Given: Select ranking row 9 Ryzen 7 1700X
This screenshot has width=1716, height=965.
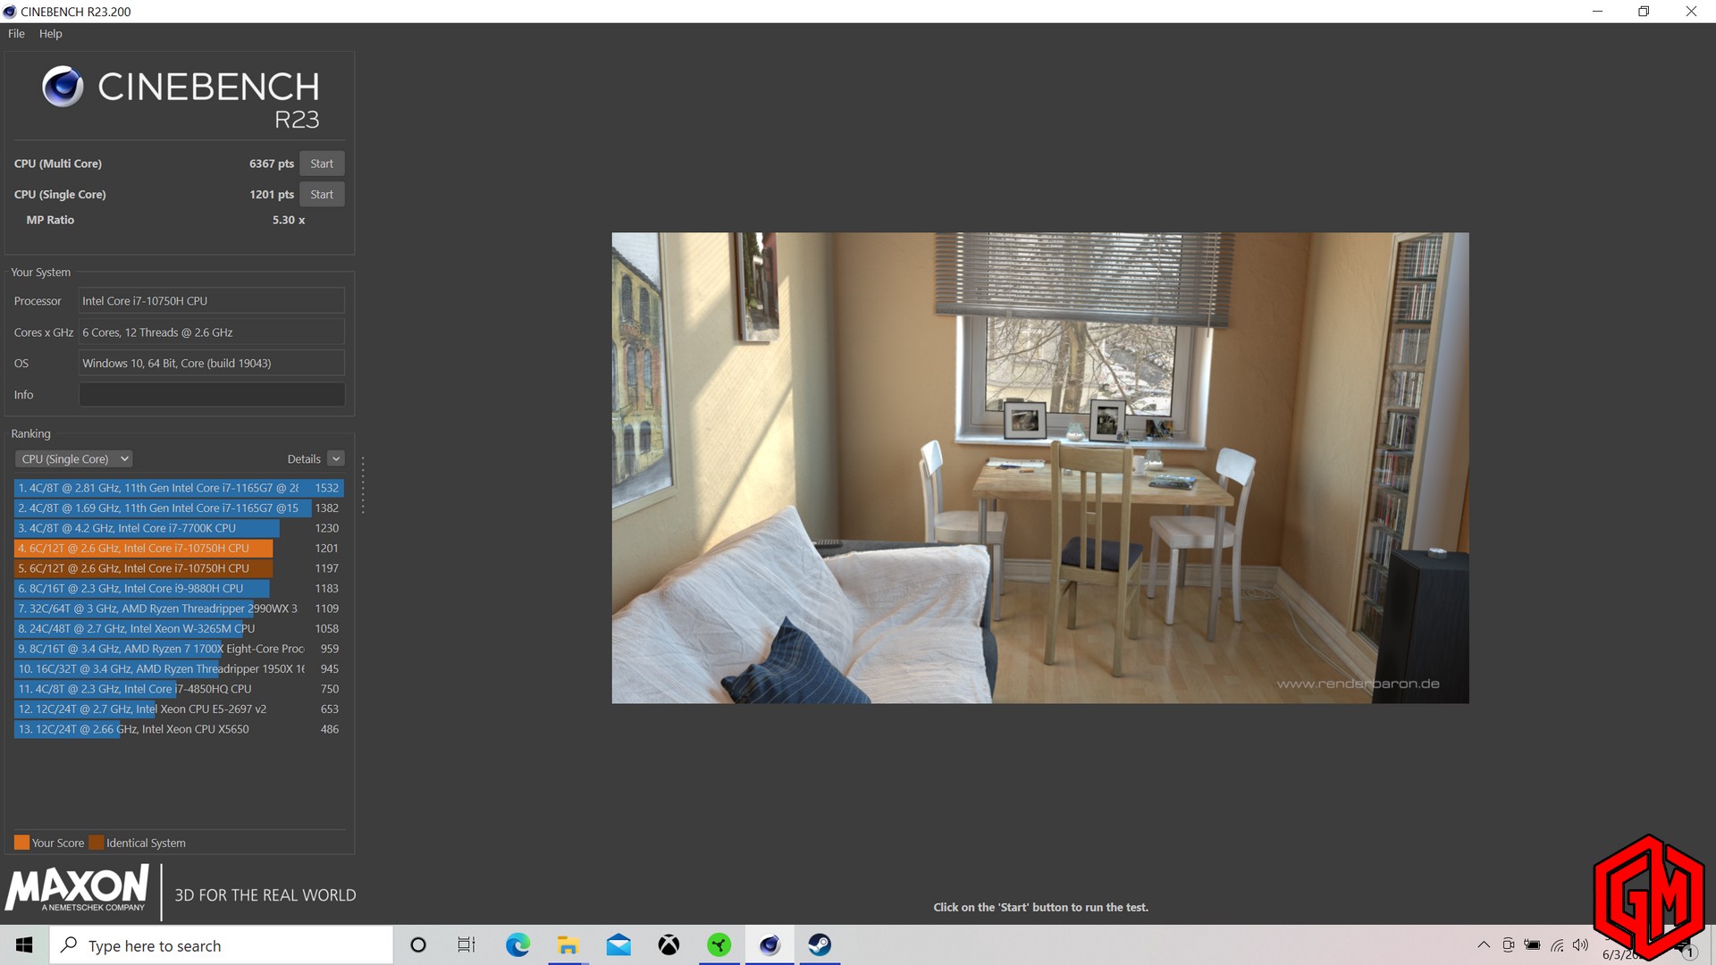Looking at the screenshot, I should coord(179,649).
